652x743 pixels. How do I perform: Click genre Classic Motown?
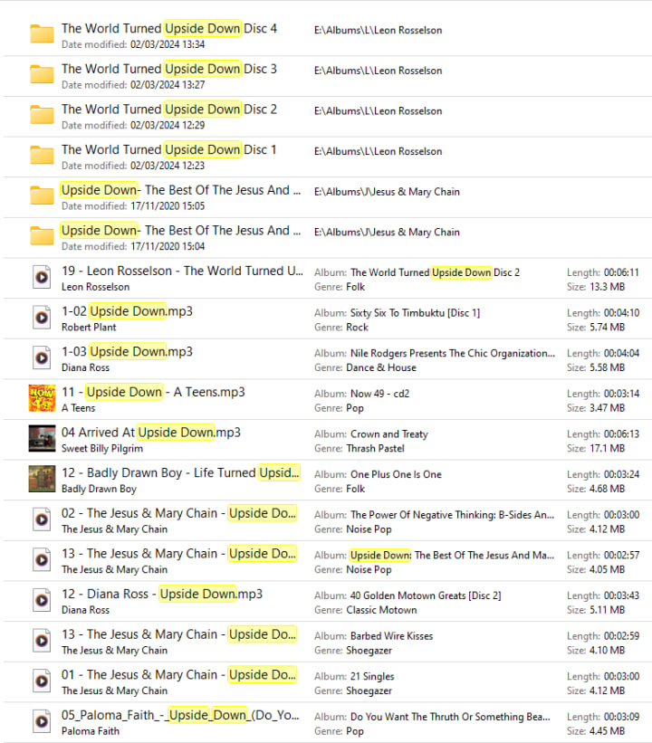click(x=381, y=610)
